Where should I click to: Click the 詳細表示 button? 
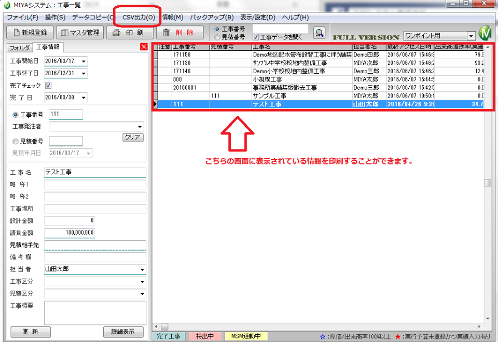pyautogui.click(x=123, y=332)
